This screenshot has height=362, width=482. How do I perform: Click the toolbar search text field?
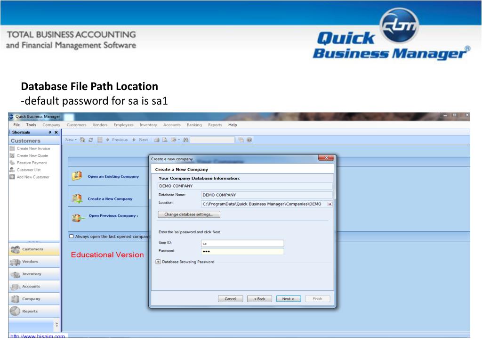212,140
